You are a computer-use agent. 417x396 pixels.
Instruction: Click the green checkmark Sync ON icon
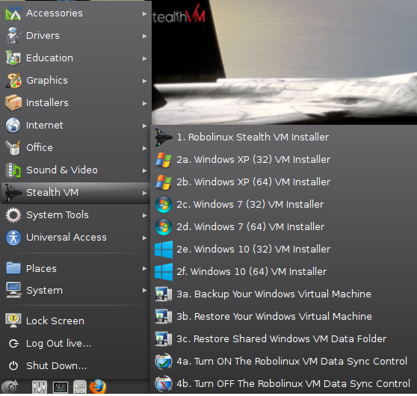164,361
